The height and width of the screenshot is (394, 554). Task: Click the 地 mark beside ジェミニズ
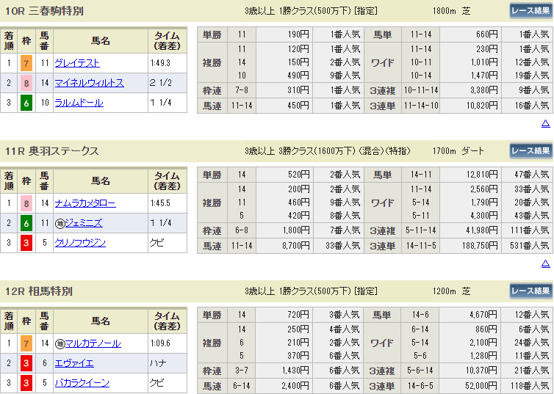(x=60, y=223)
